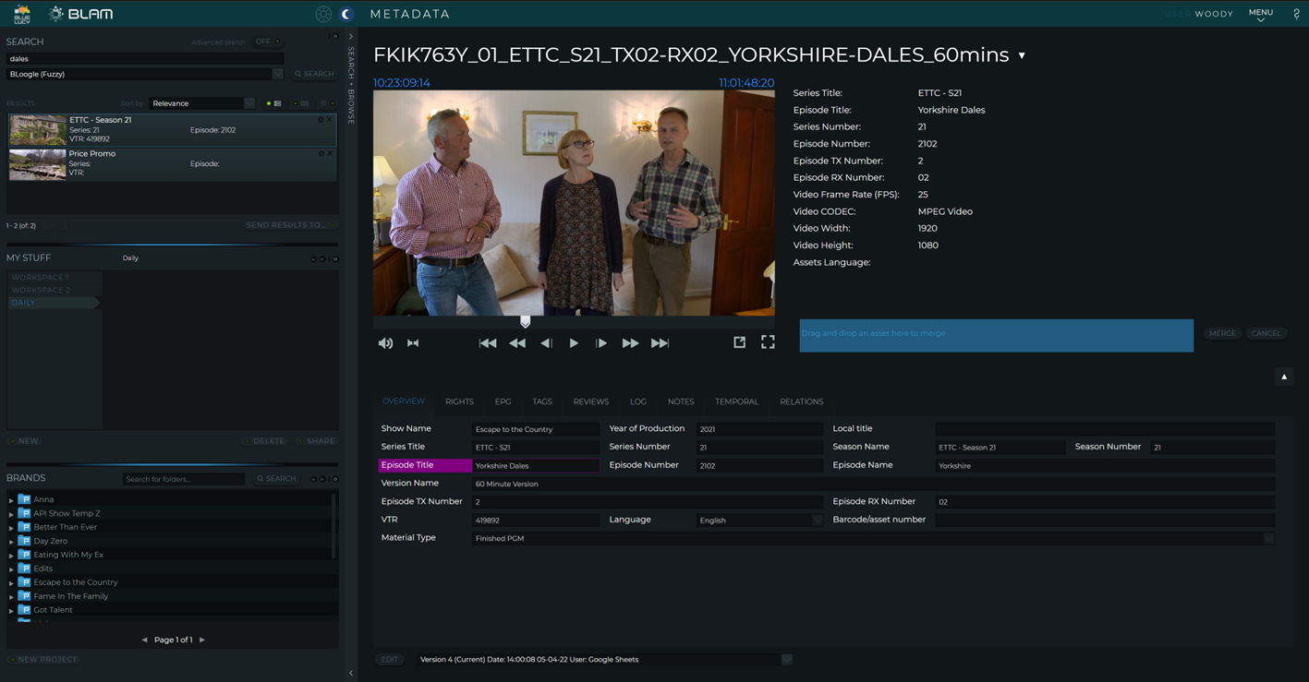Open info icon on Price Promo result
Viewport: 1309px width, 682px height.
321,153
